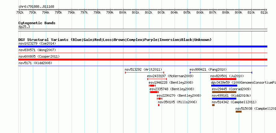Open the nsv830571 (Wong2007) label
The image size is (276, 133).
[x=37, y=50]
